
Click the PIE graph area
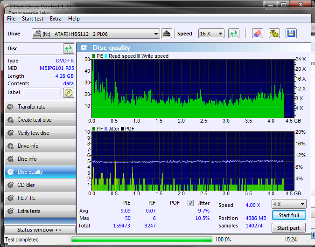pyautogui.click(x=193, y=88)
